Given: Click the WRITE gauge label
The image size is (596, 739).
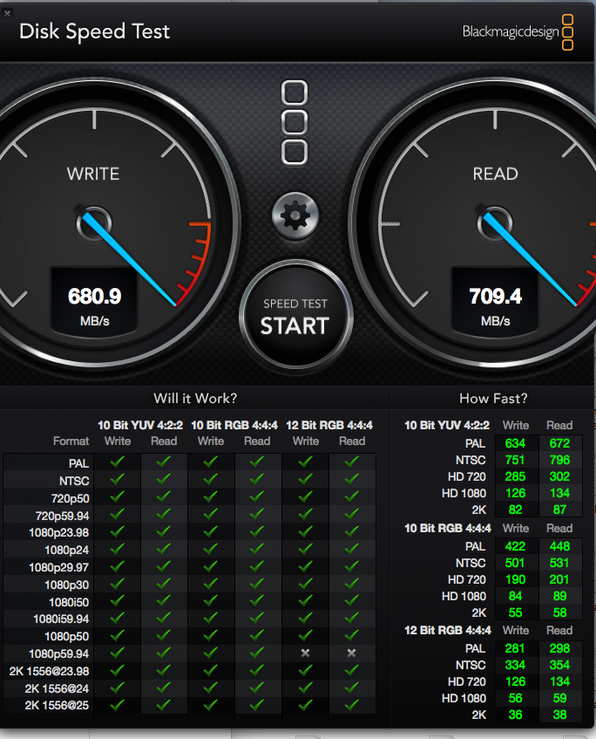Looking at the screenshot, I should [x=93, y=174].
